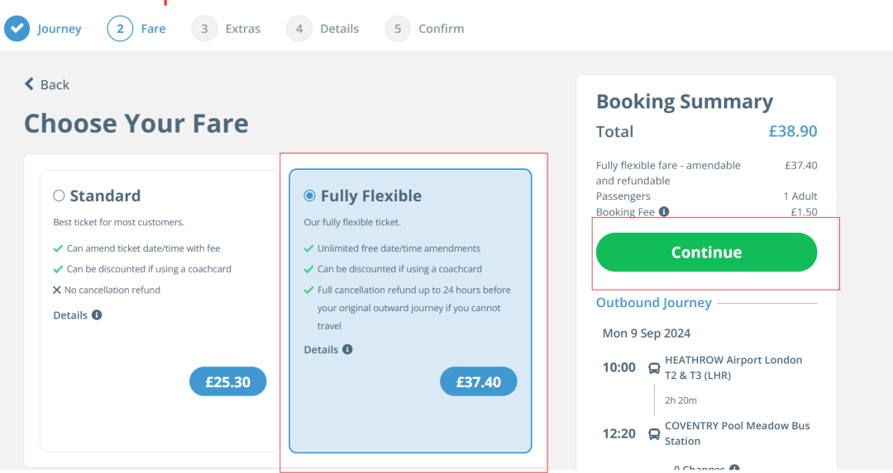Click the £25.30 Standard price button
Image resolution: width=893 pixels, height=473 pixels.
[x=227, y=381]
